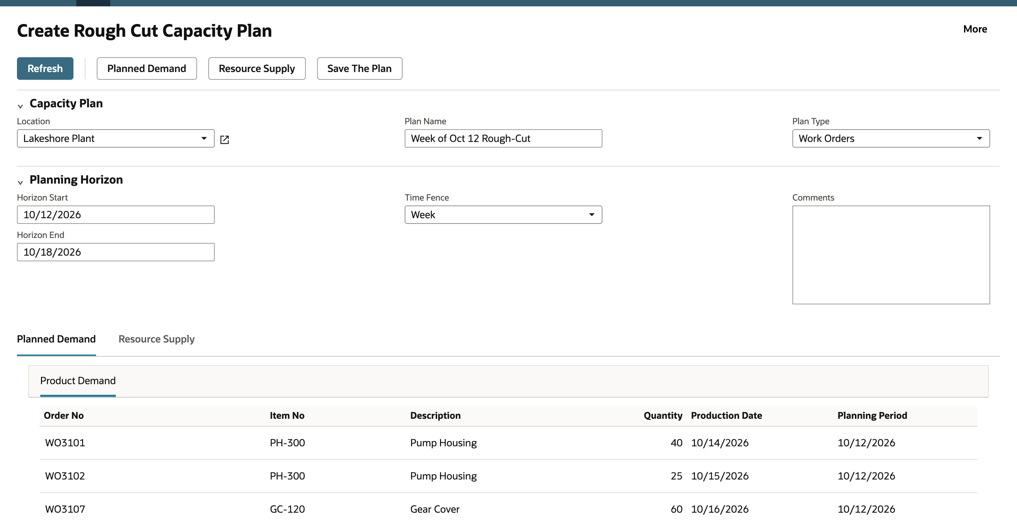Click the Item No column header

[x=287, y=415]
